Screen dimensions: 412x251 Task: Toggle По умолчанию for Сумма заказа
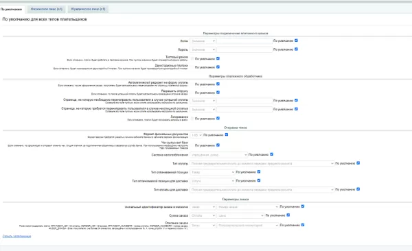(288, 215)
